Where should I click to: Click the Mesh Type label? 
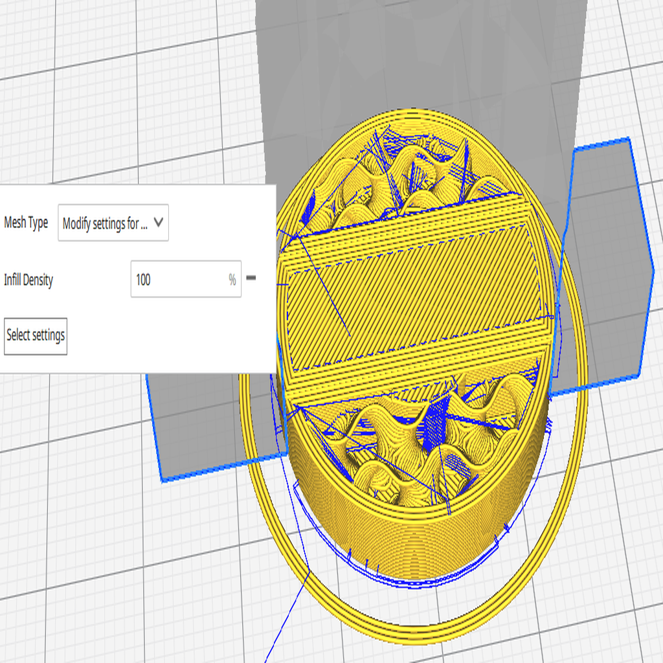tap(26, 223)
